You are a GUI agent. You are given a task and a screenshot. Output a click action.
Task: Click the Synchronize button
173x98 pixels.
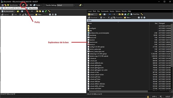(x=13, y=5)
